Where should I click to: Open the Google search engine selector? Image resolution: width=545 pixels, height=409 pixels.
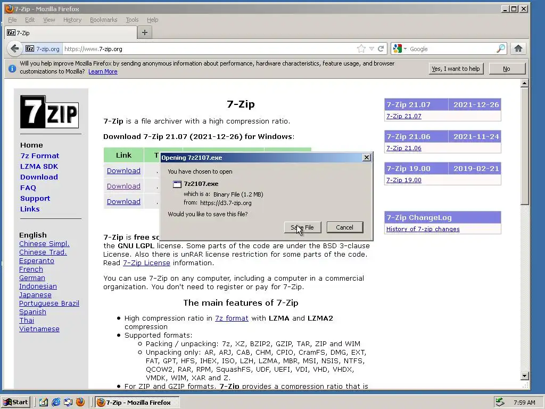pyautogui.click(x=400, y=48)
